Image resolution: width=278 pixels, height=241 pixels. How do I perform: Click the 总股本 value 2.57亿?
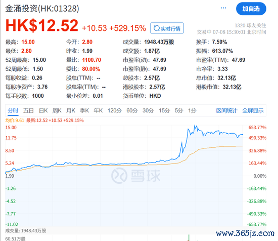click(x=152, y=78)
